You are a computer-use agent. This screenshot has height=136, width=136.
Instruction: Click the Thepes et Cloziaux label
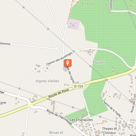(x=109, y=130)
